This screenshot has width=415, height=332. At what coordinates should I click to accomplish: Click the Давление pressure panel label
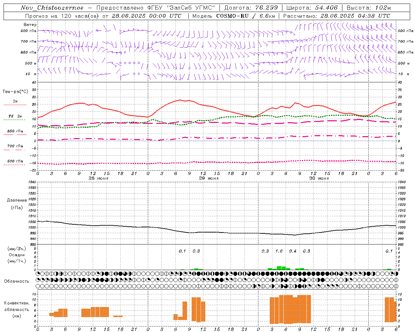click(x=17, y=200)
